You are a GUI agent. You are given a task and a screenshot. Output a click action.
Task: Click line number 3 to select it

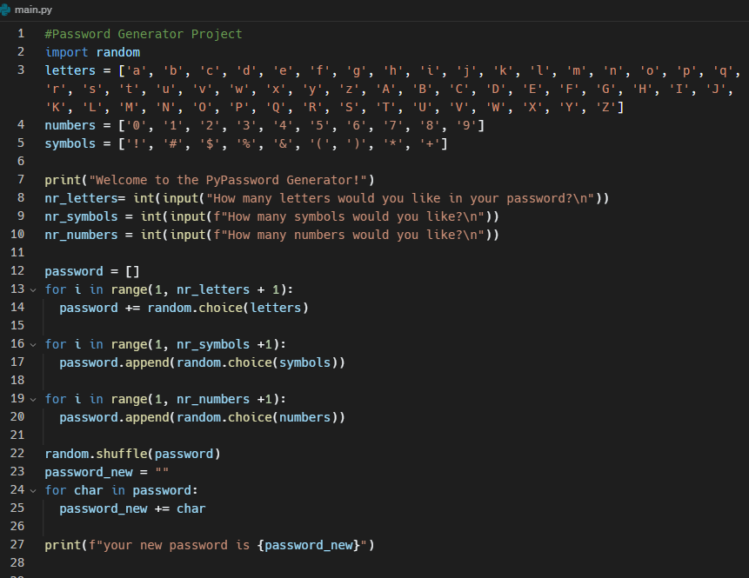tap(20, 70)
